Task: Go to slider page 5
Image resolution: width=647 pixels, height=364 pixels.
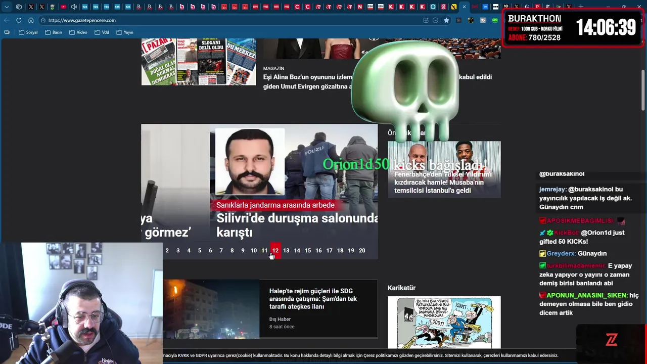Action: point(200,251)
